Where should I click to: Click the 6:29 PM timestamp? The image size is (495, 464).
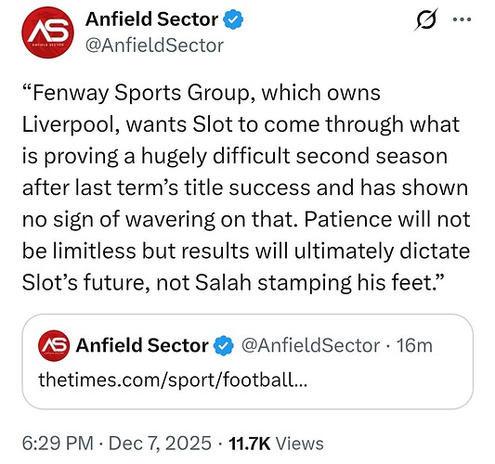tap(58, 444)
